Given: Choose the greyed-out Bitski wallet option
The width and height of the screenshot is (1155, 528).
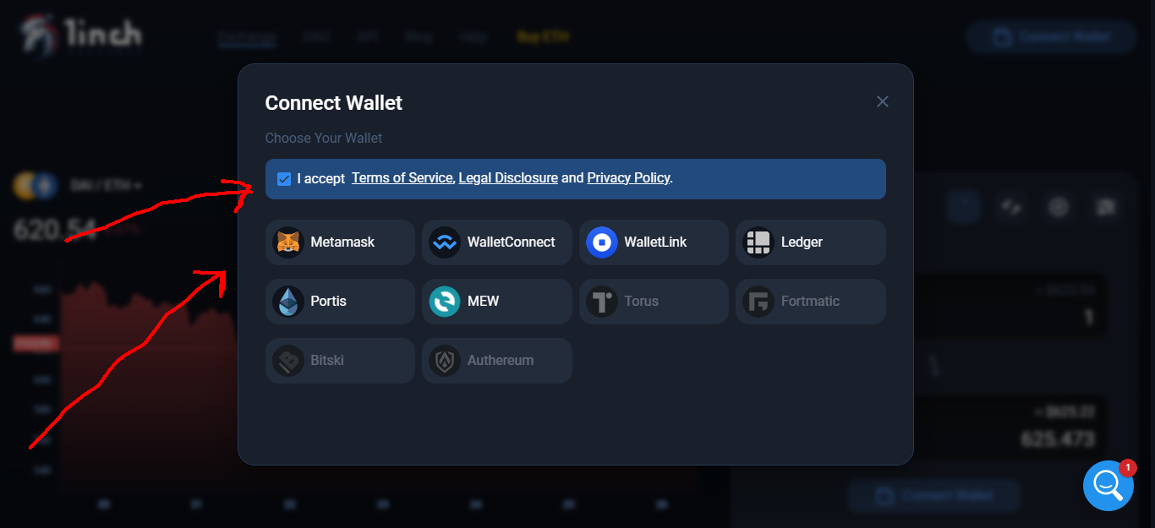Looking at the screenshot, I should 340,361.
